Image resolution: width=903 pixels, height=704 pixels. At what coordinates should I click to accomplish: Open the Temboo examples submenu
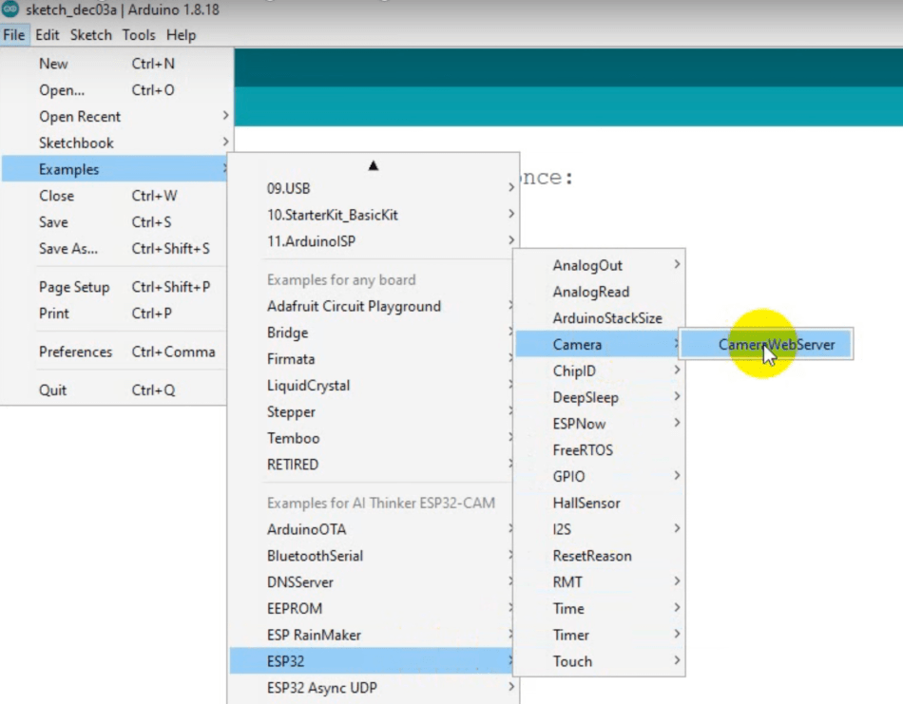pos(372,438)
